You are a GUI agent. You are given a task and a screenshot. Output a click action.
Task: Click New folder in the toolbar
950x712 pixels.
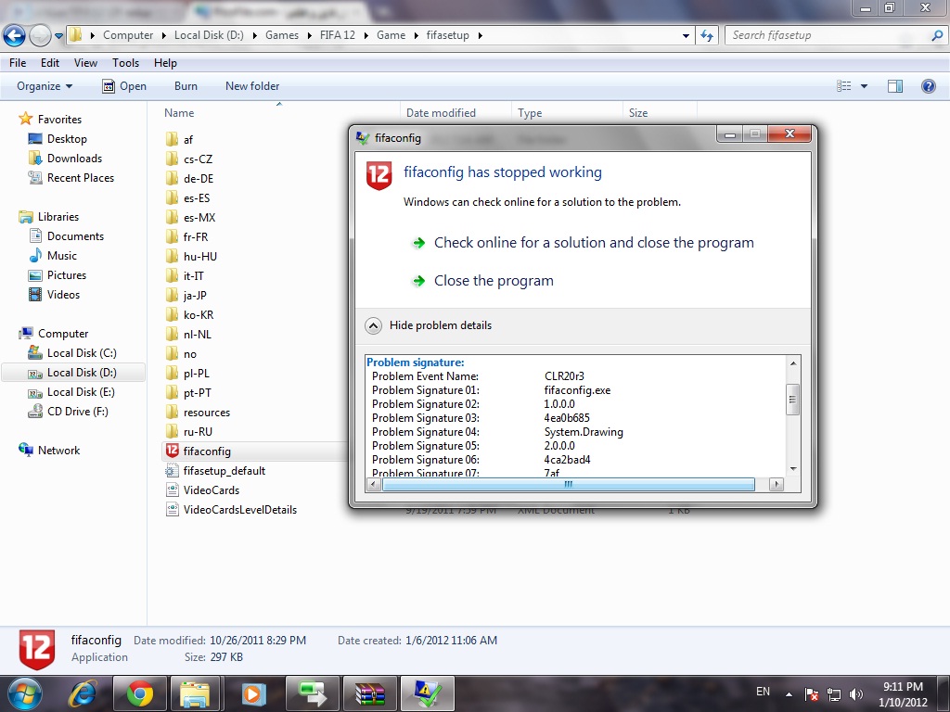click(252, 86)
